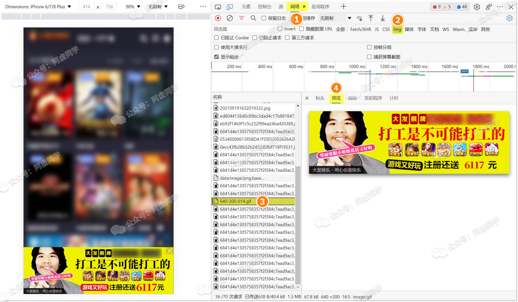Click the 48 issues counter
The width and height of the screenshot is (518, 302).
click(x=462, y=7)
